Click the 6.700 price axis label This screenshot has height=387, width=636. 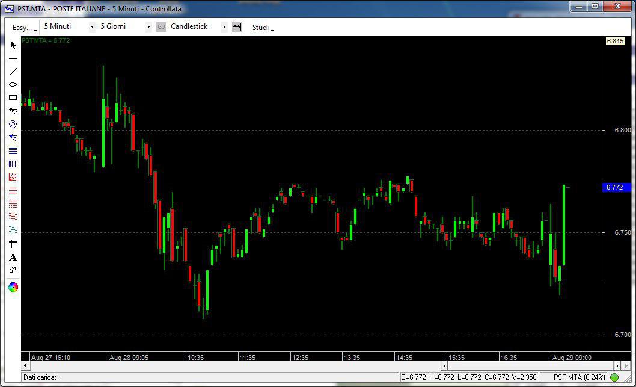[623, 335]
